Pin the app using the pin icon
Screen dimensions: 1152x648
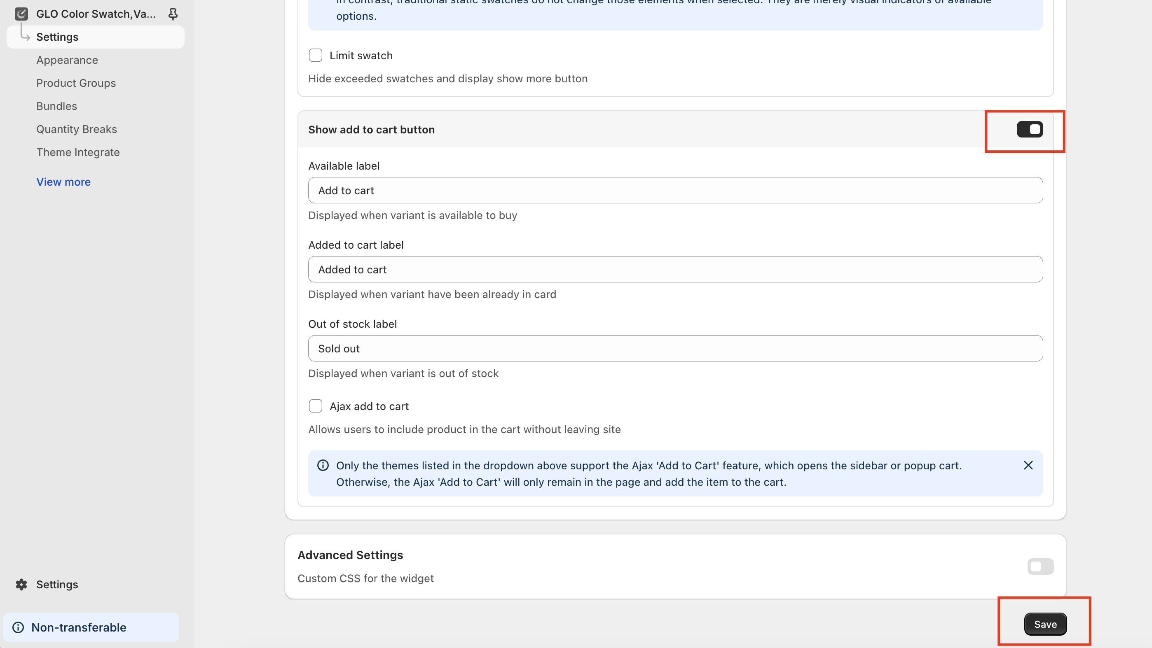pyautogui.click(x=173, y=14)
